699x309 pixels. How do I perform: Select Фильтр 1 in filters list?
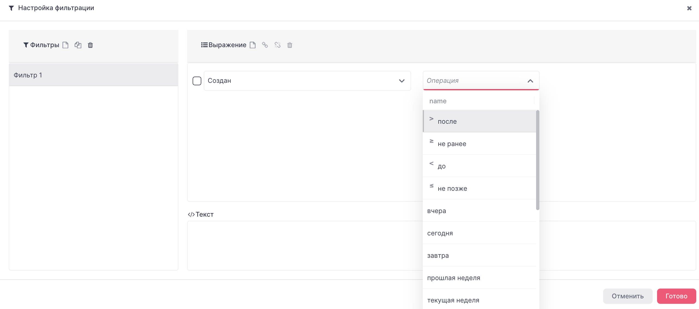pos(93,75)
